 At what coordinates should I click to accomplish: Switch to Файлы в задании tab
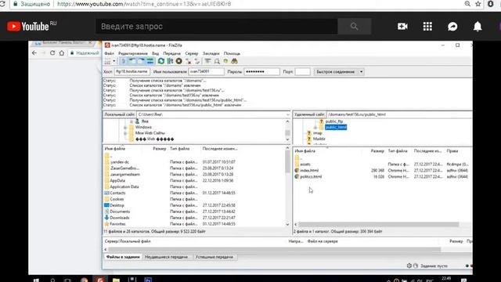click(x=123, y=257)
